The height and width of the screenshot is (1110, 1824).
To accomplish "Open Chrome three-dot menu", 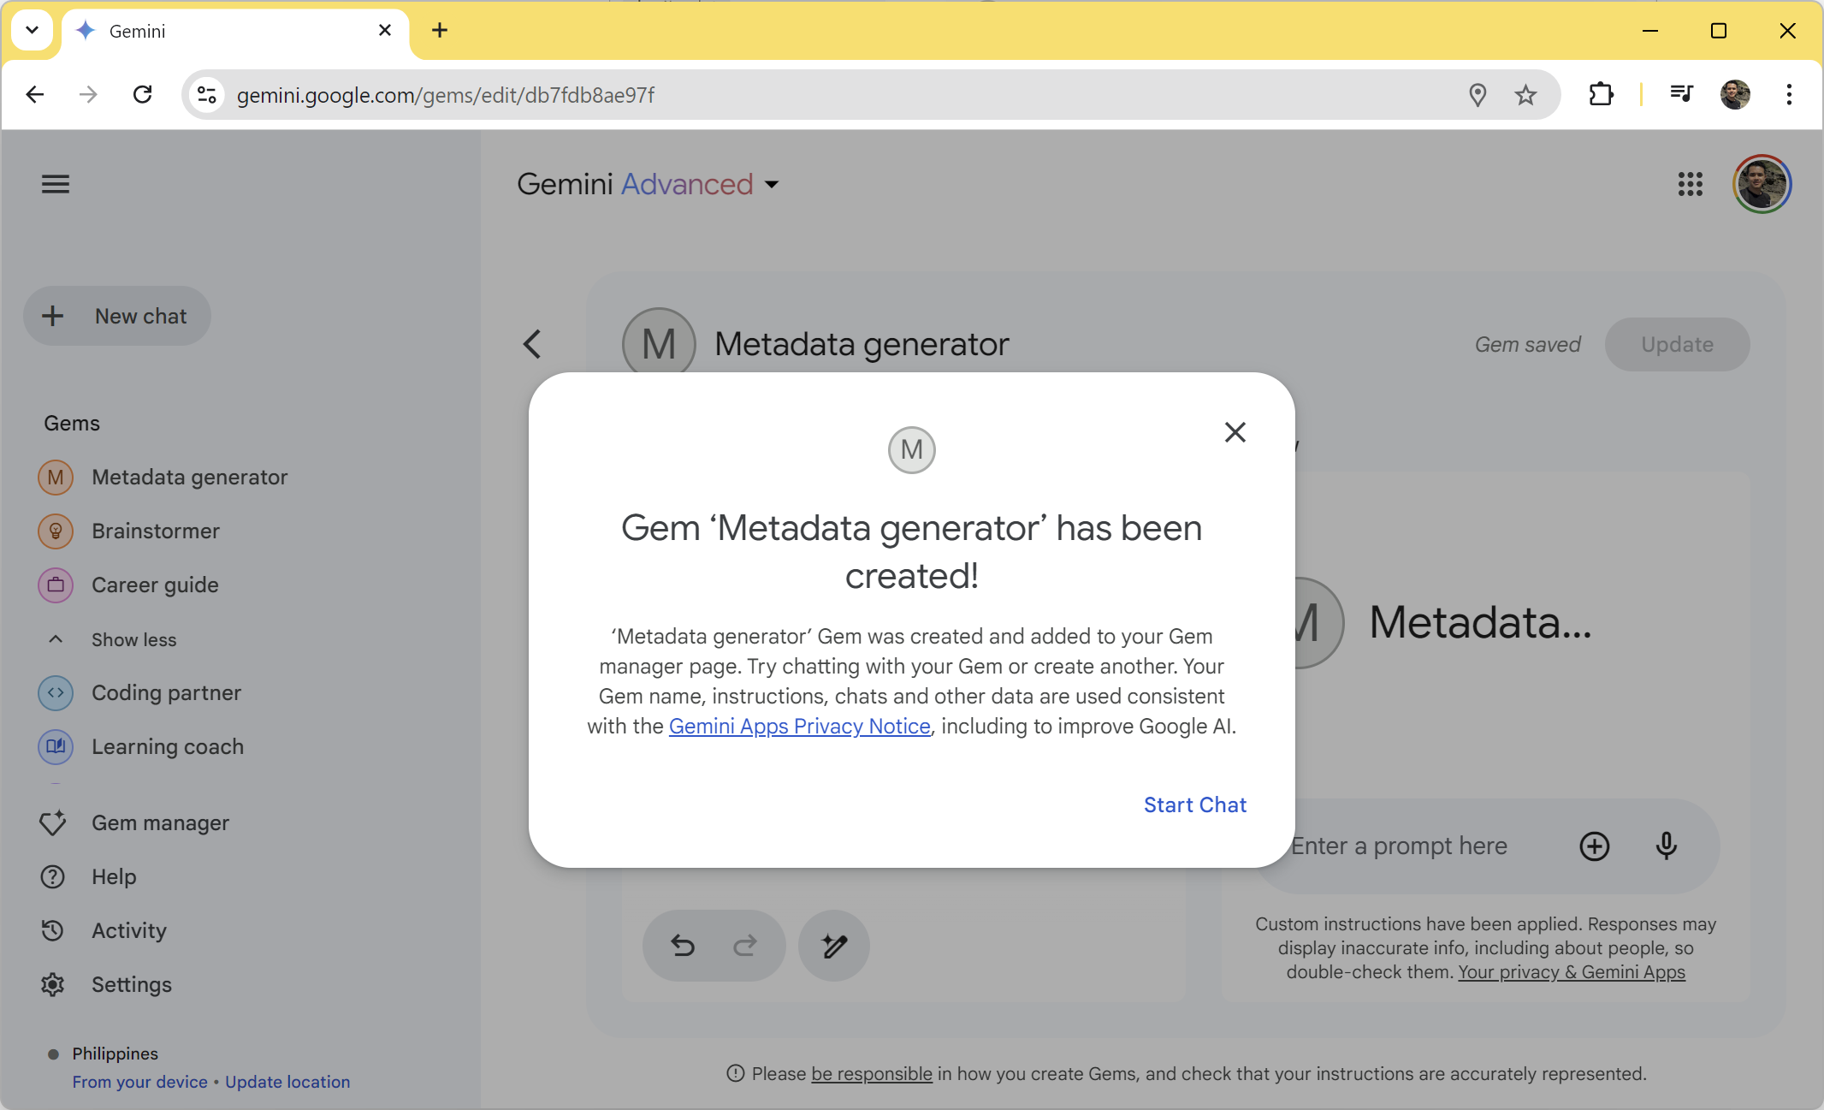I will click(x=1789, y=94).
